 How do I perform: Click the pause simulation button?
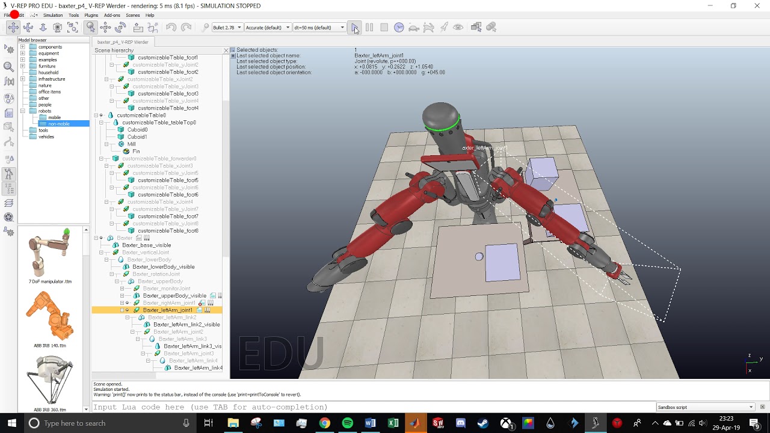coord(369,27)
